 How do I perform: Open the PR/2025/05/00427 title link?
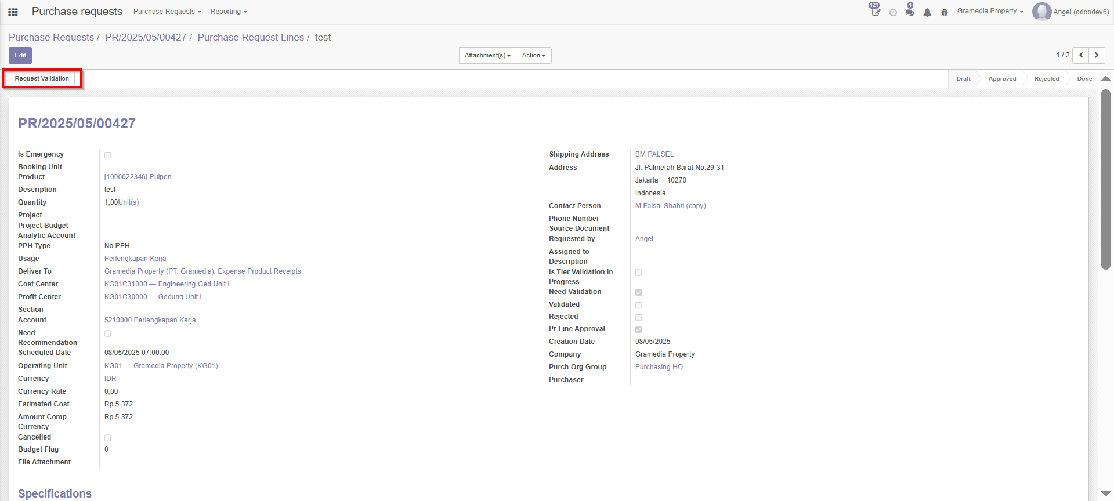tap(77, 124)
